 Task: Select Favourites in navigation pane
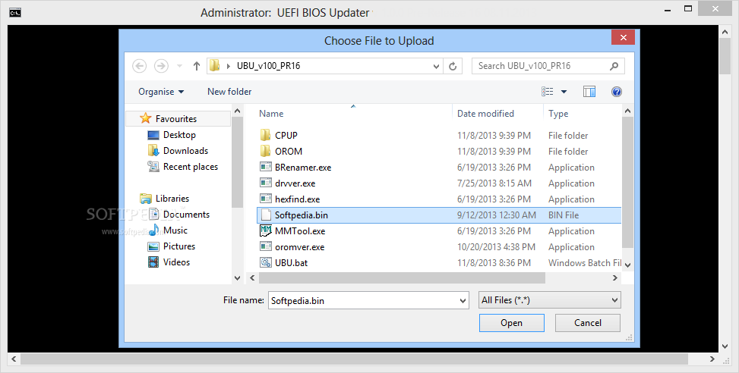coord(178,118)
